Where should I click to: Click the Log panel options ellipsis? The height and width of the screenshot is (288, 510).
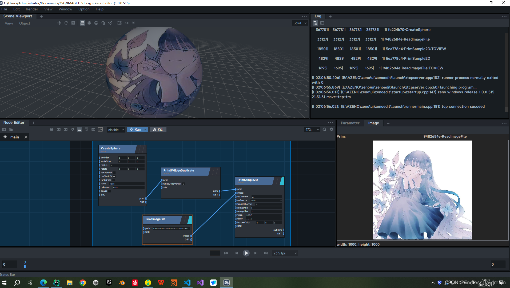click(x=504, y=16)
